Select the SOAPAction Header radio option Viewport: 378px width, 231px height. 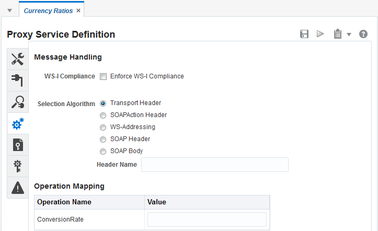[x=103, y=115]
